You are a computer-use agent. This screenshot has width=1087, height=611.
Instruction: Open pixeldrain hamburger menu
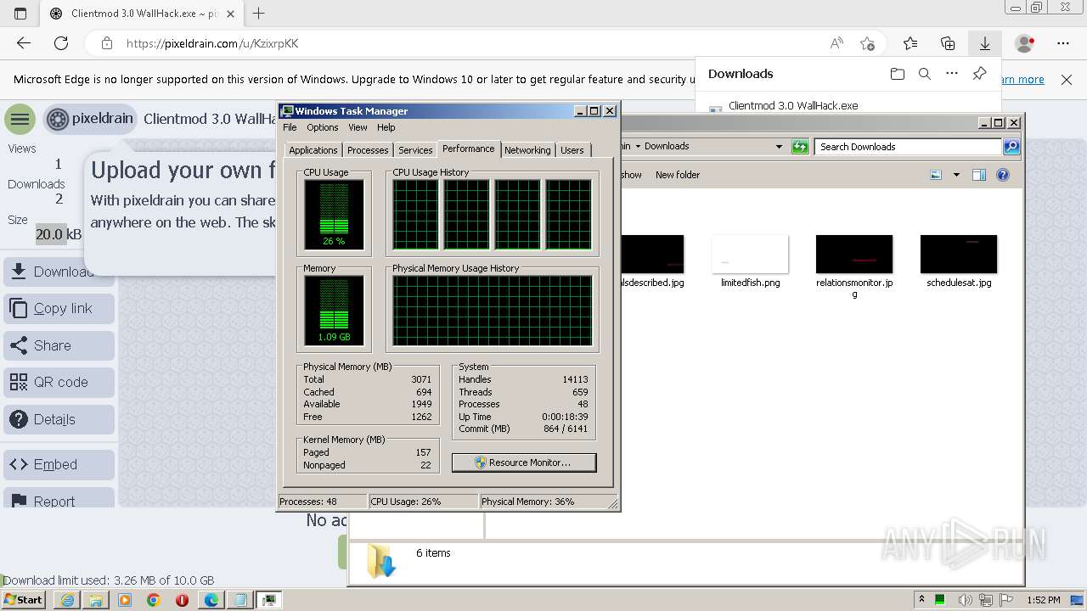pos(20,120)
